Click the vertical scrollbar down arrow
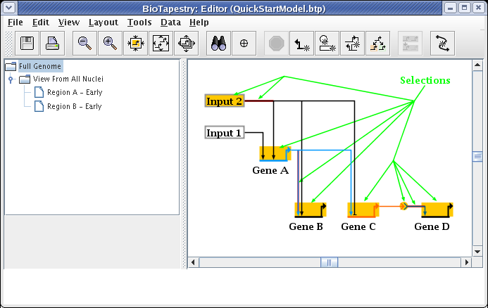The width and height of the screenshot is (488, 308). (x=477, y=250)
